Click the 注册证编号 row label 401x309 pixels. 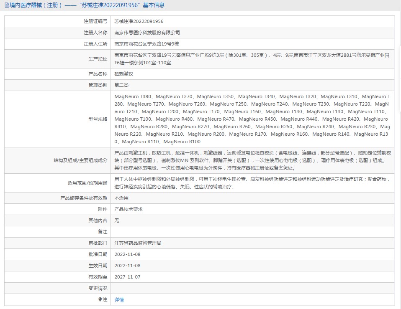[x=95, y=21]
